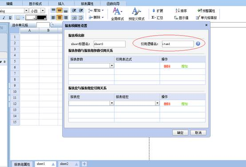Toggle underline formatting
Image resolution: width=246 pixels, height=167 pixels.
(x=10, y=18)
